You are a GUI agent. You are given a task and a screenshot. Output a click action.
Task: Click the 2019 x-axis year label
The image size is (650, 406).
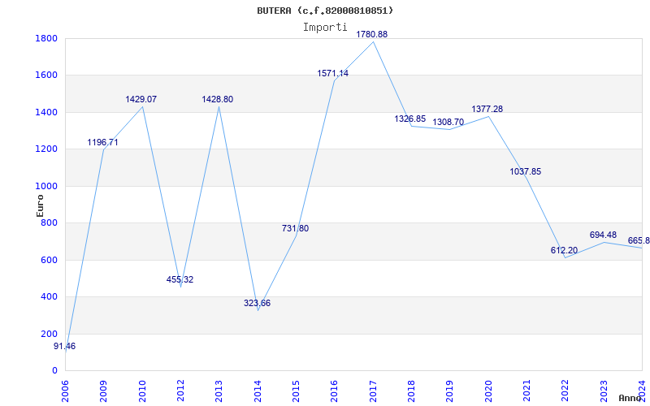450,391
